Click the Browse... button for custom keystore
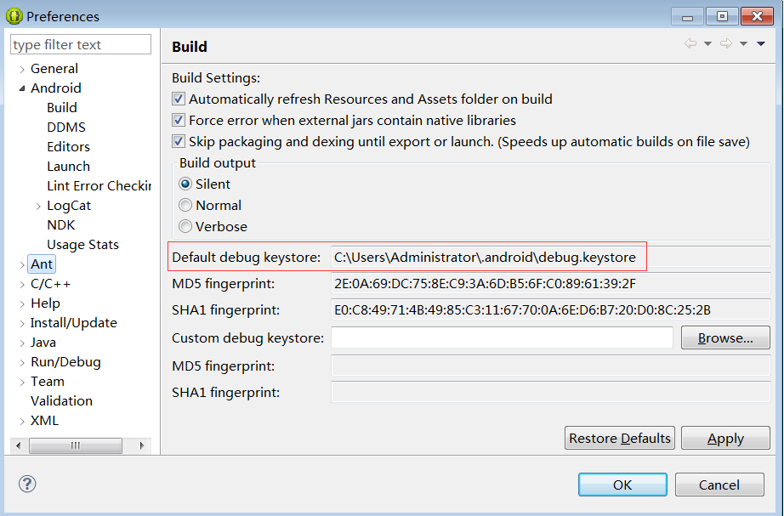The image size is (784, 516). 725,338
